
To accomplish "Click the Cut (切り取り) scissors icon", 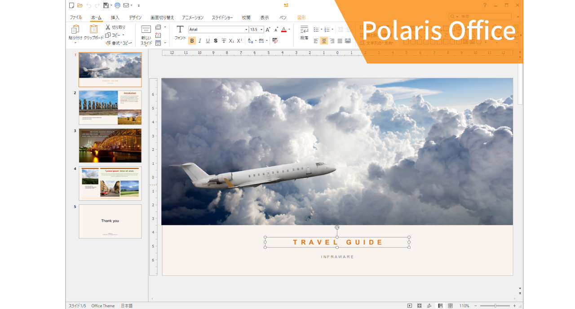I will pos(108,27).
